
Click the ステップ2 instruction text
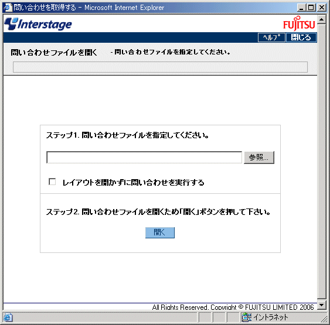point(158,211)
